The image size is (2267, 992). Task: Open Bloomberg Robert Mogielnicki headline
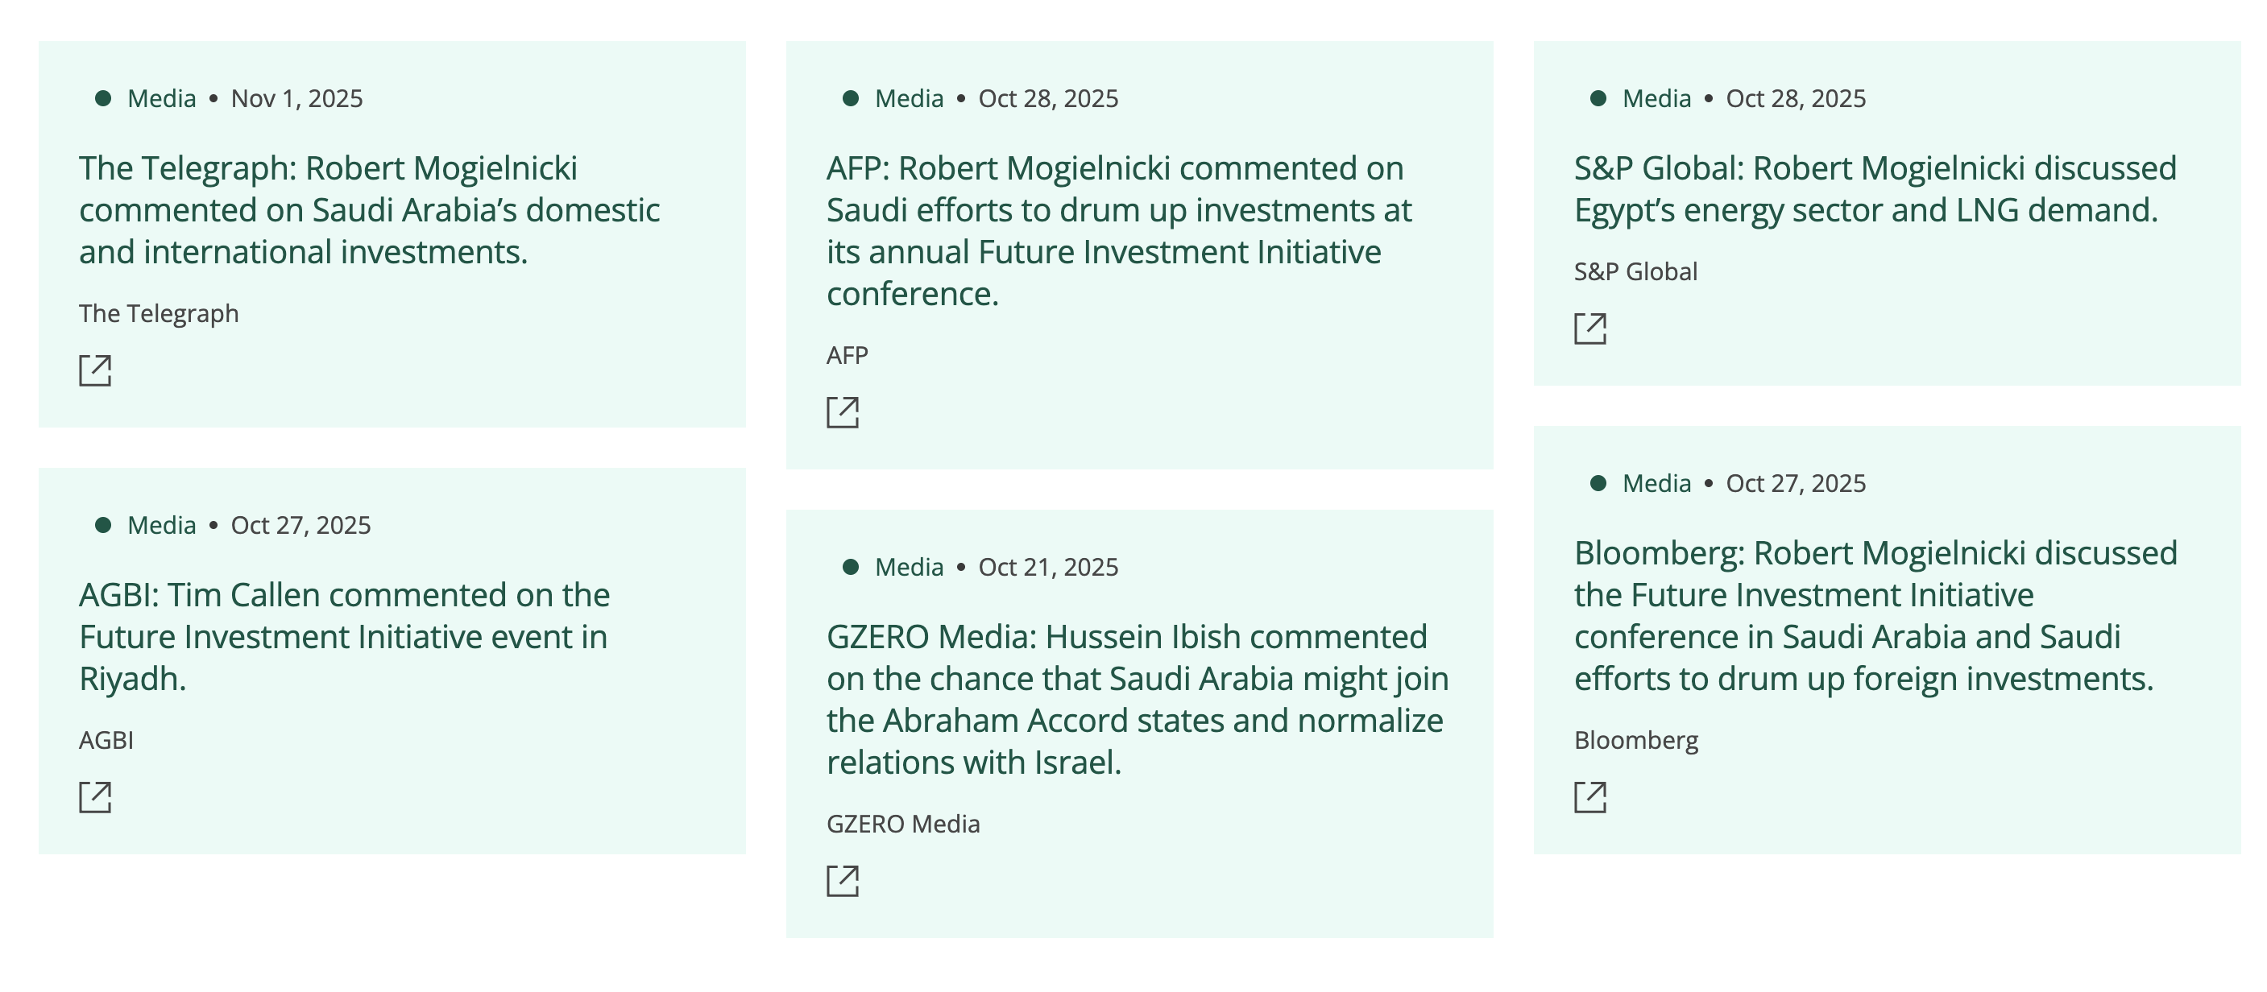pos(1875,614)
